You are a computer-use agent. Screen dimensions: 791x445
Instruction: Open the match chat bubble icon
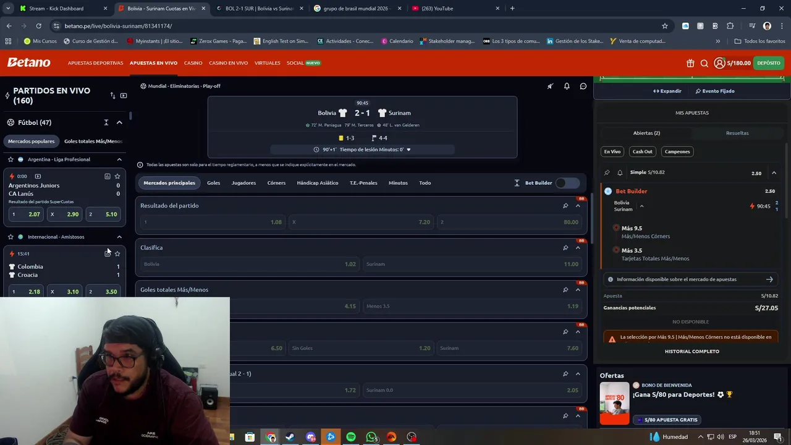(x=583, y=87)
